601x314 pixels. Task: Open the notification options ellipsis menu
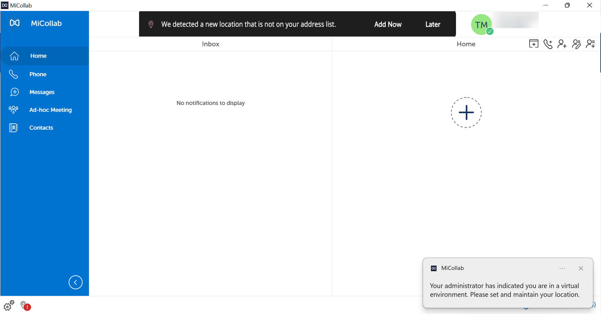coord(562,268)
